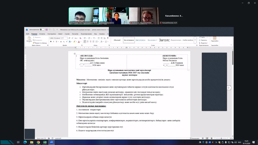The image size is (258, 145).
Task: Click the Redo arrow icon
Action: [x=54, y=30]
